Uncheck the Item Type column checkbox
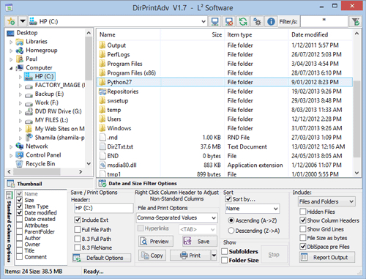 [x=20, y=207]
